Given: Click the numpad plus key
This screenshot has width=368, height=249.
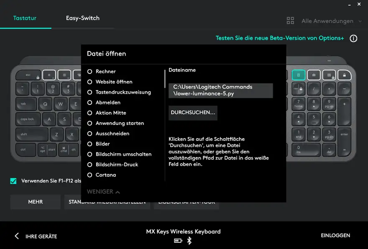Looking at the screenshot, I should (344, 112).
